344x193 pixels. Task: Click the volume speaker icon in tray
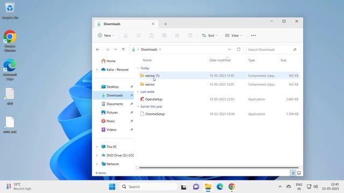(x=316, y=187)
